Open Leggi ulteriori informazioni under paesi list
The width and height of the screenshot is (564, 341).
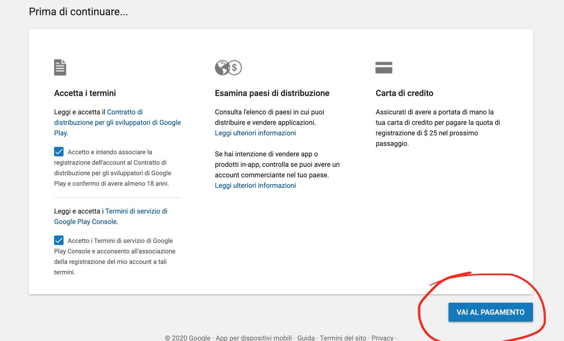[x=255, y=133]
